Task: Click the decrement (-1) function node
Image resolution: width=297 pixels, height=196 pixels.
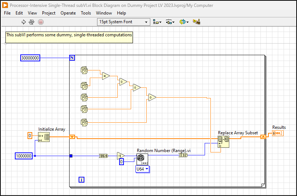Action: 121,156
